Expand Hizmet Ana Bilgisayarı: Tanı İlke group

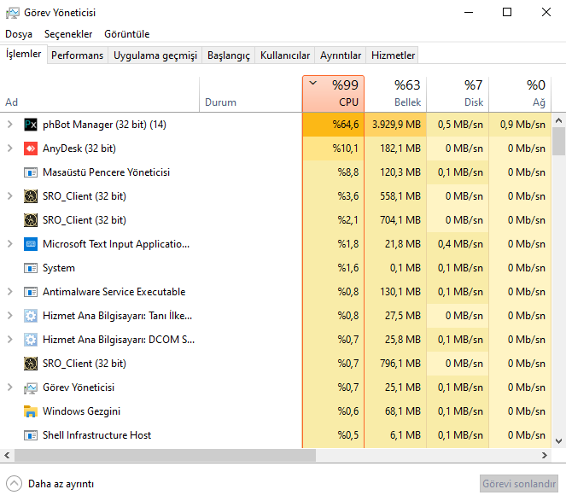pos(10,316)
